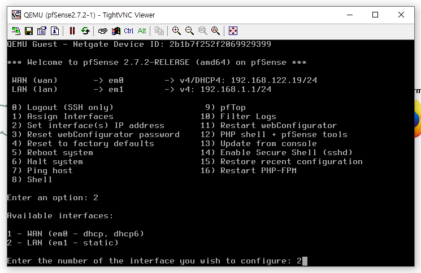Click the VNC application icon in the title bar
This screenshot has width=421, height=273.
(x=16, y=15)
